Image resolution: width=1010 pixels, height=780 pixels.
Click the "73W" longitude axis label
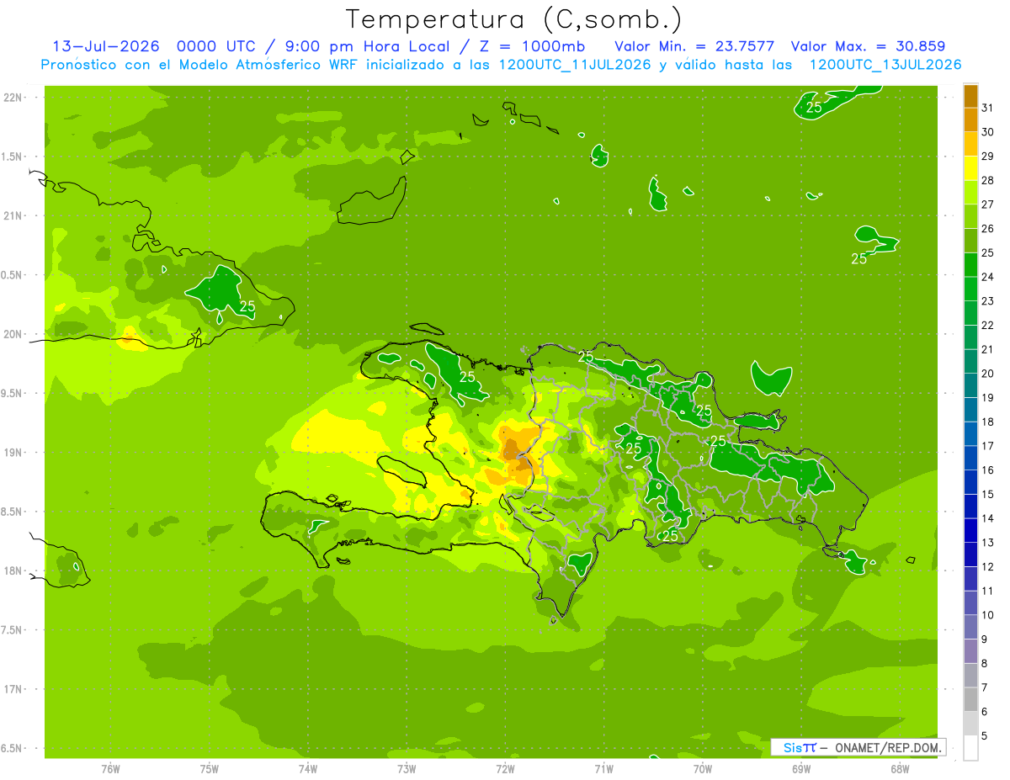click(407, 769)
